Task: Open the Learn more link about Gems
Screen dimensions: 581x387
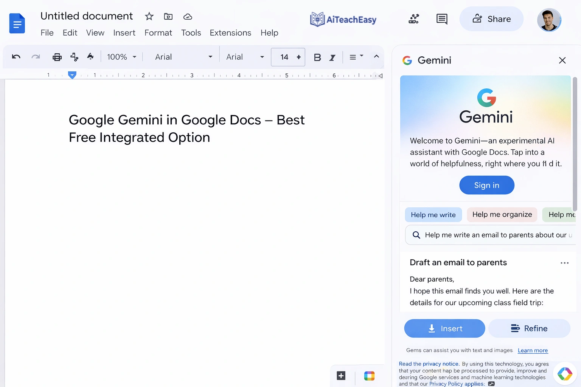Action: [533, 350]
